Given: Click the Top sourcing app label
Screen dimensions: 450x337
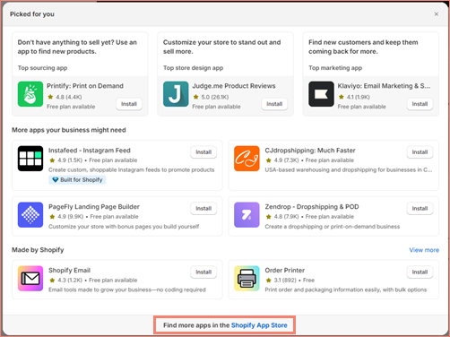Looking at the screenshot, I should (42, 68).
